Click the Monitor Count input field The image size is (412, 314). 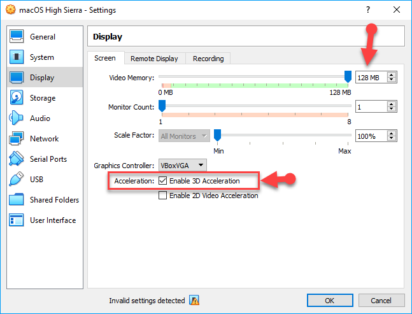coord(371,107)
